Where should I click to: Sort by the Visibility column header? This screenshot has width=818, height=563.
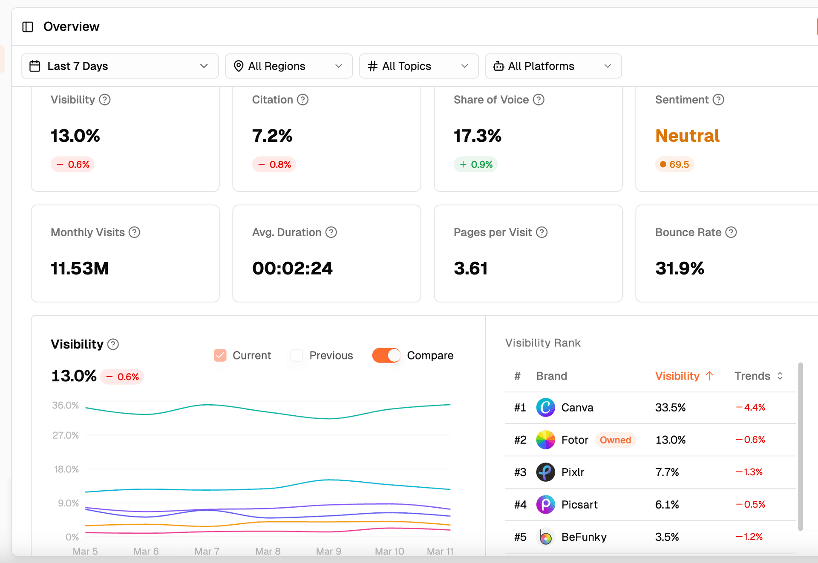(684, 376)
